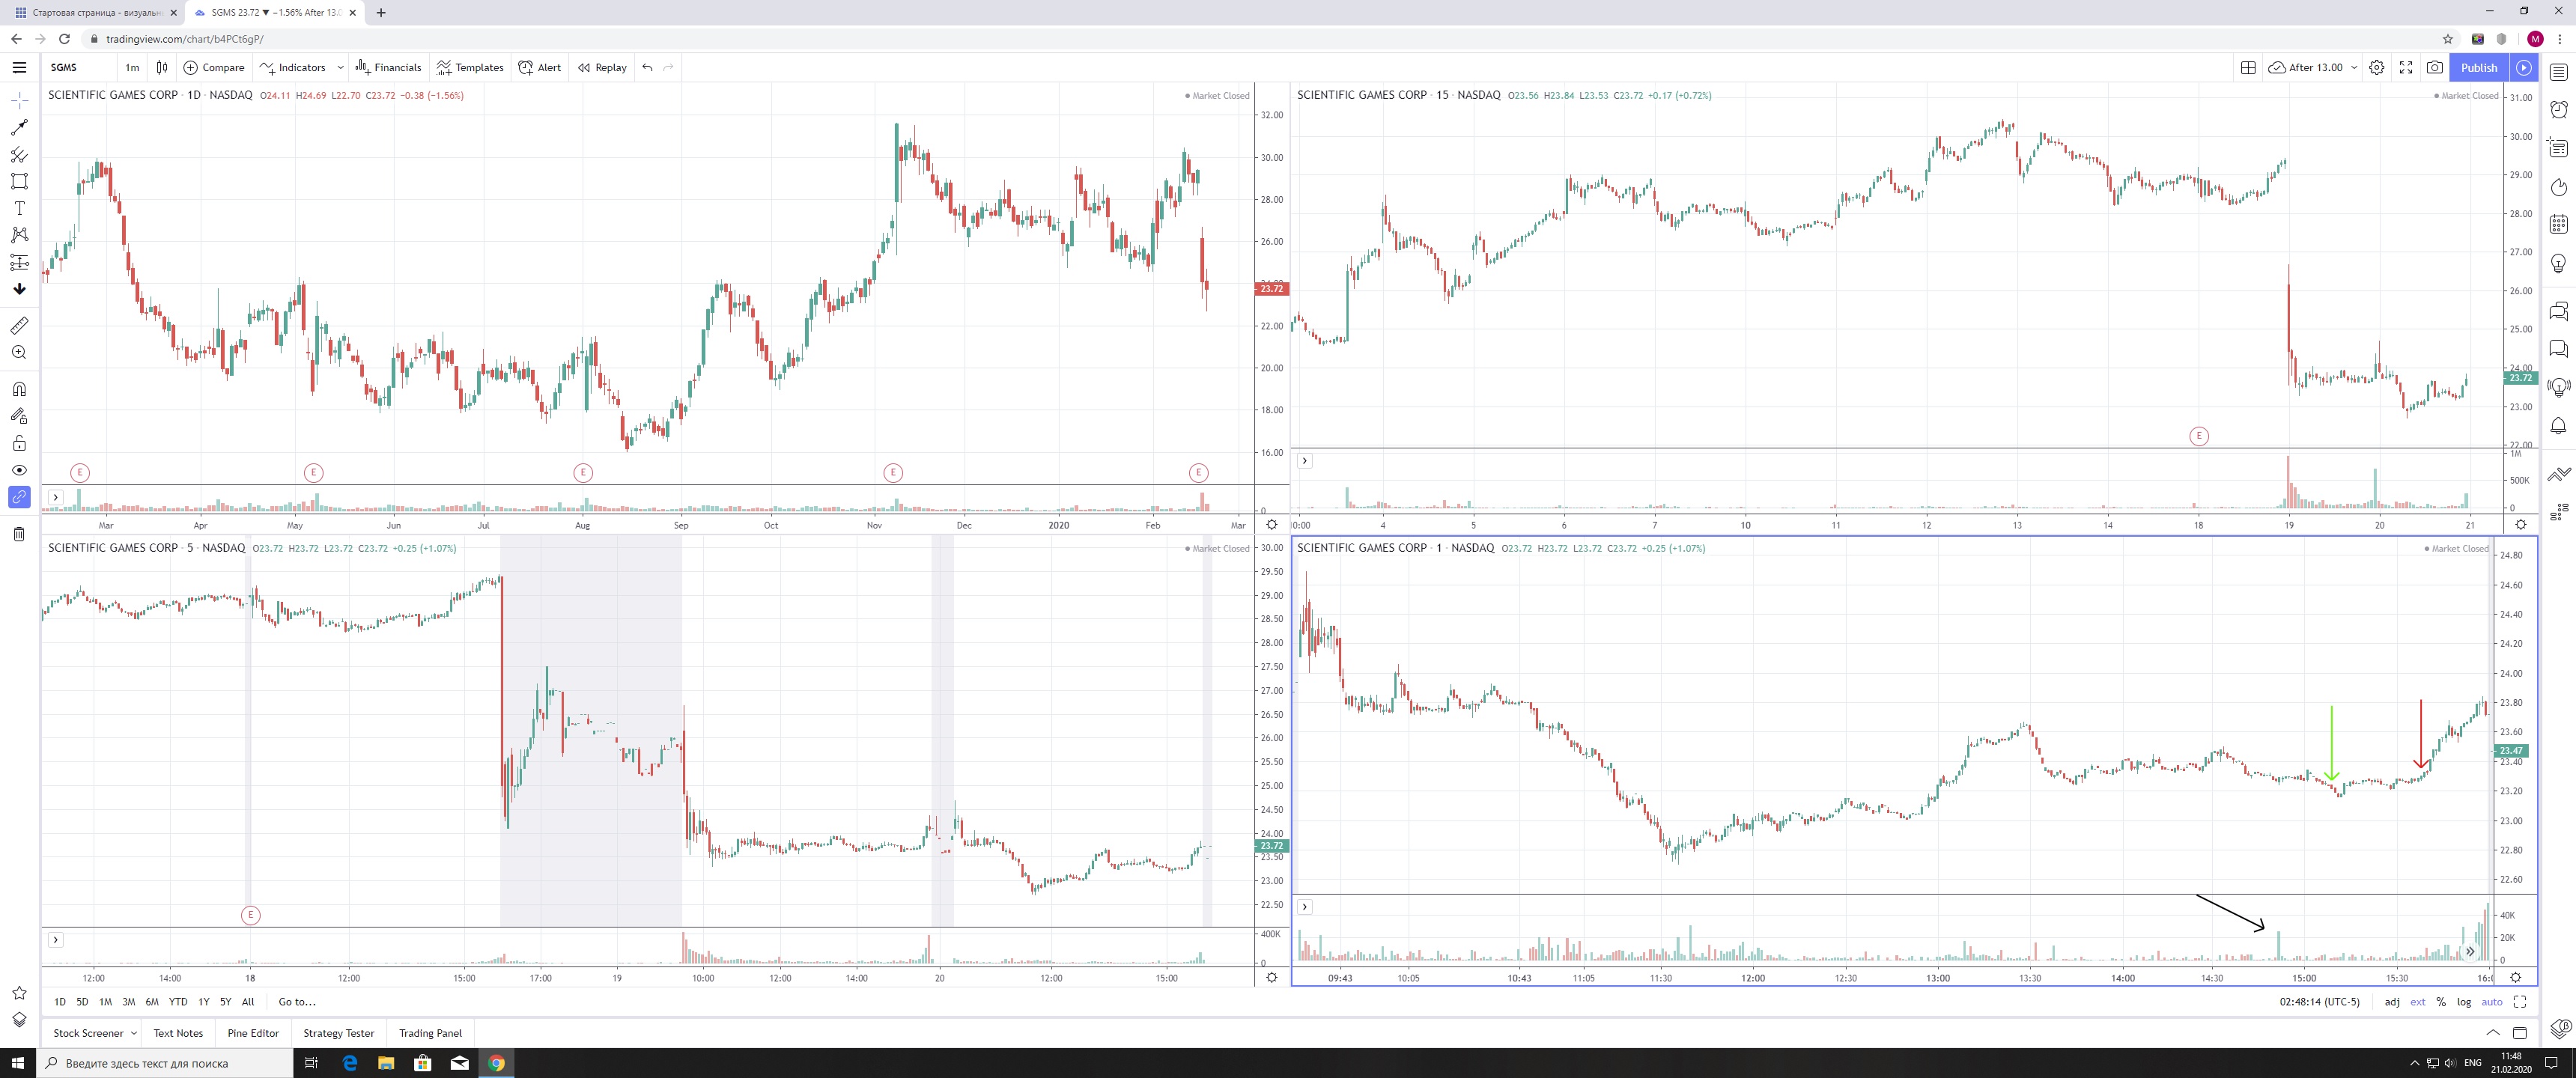Expand the Indicators dropdown arrow
This screenshot has height=1078, width=2576.
pos(340,67)
